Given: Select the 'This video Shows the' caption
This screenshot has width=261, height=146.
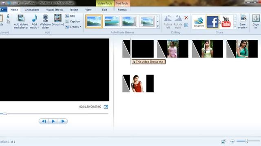Looking at the screenshot, I should click(148, 62).
